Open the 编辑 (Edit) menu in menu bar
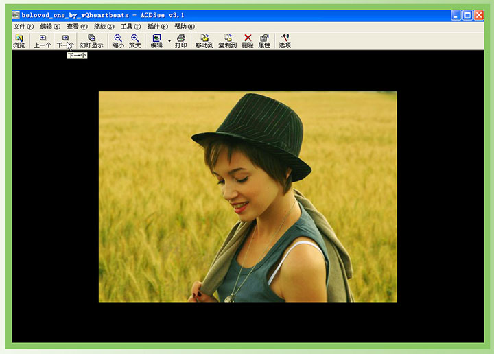 click(x=50, y=27)
